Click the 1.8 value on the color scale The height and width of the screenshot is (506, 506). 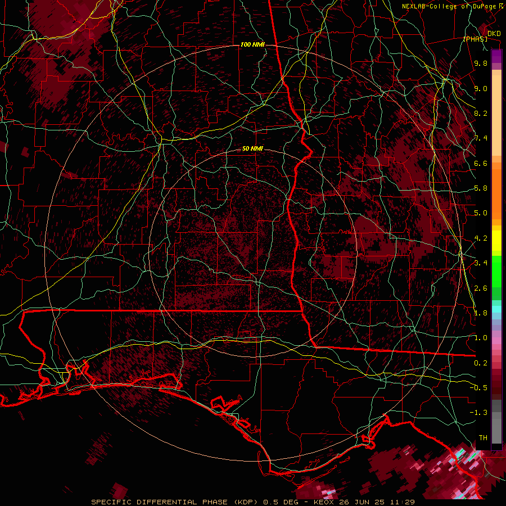481,313
